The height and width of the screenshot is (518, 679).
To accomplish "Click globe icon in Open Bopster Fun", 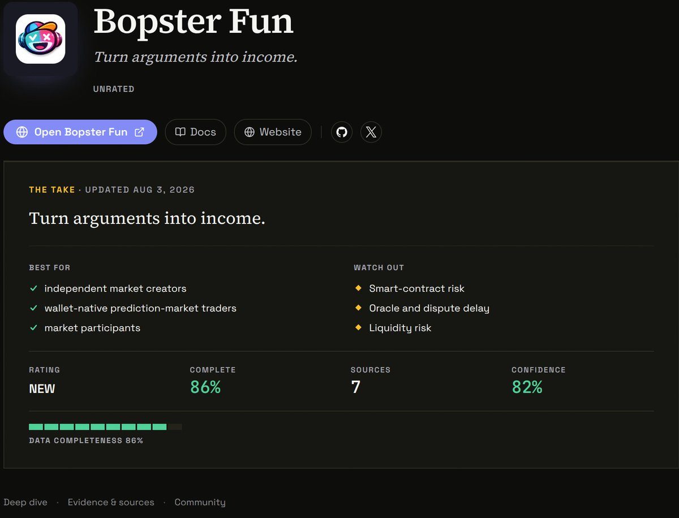I will click(x=22, y=132).
